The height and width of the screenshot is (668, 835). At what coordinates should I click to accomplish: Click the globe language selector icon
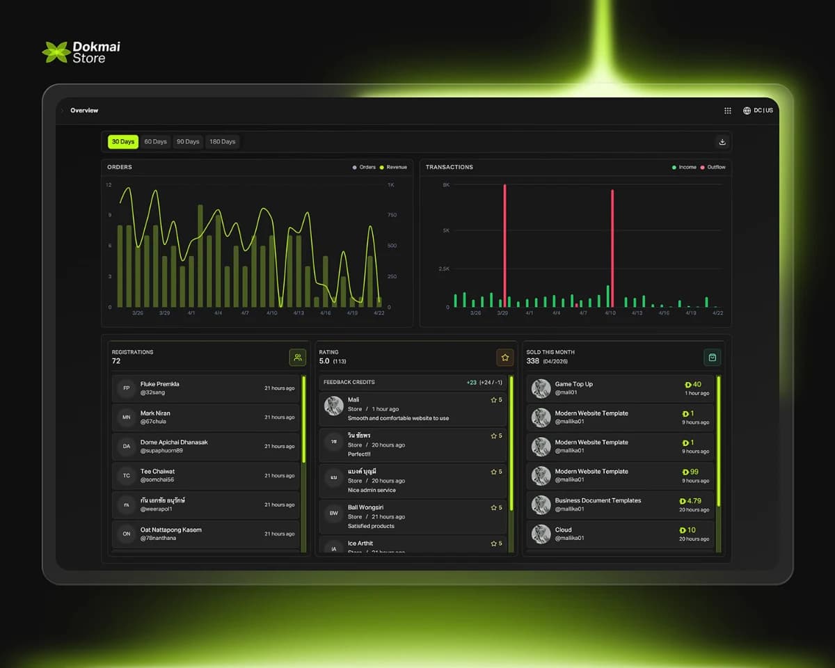747,110
